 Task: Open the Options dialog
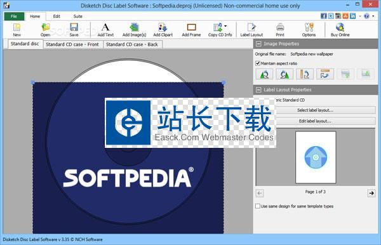coord(309,30)
